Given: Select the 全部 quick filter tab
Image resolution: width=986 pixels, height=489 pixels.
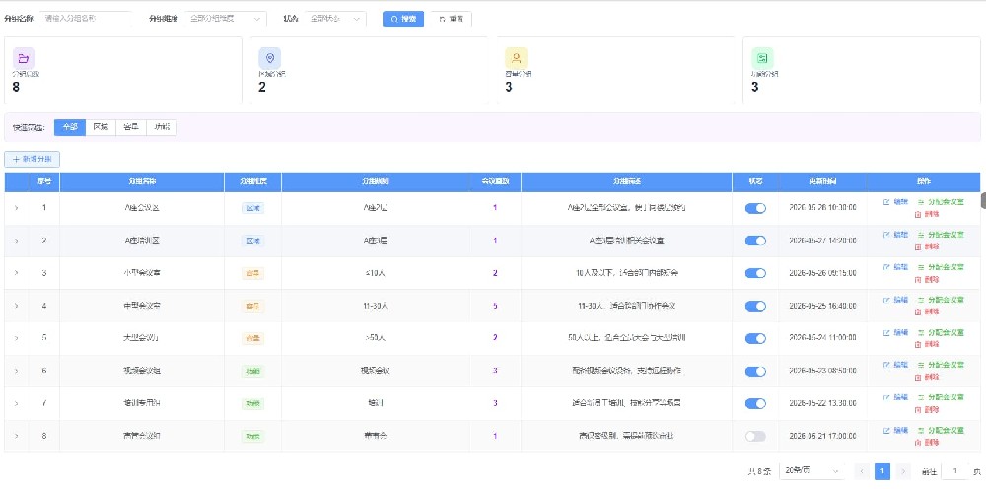Looking at the screenshot, I should click(x=70, y=127).
